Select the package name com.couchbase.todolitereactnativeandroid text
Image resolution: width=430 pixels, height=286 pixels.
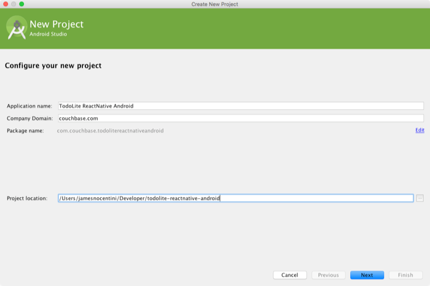pyautogui.click(x=110, y=131)
